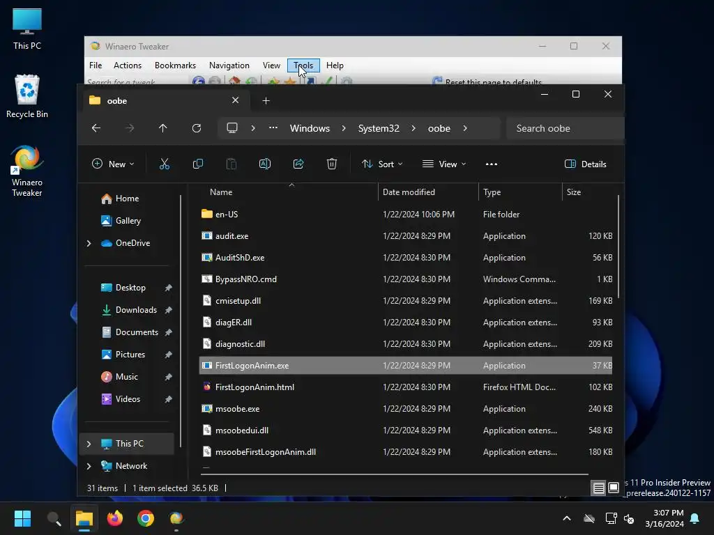Click chevron after oobe in breadcrumb

(465, 128)
